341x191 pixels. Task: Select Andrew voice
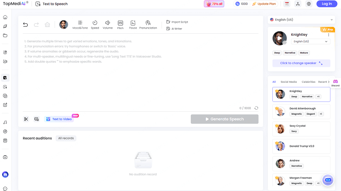[x=301, y=164]
